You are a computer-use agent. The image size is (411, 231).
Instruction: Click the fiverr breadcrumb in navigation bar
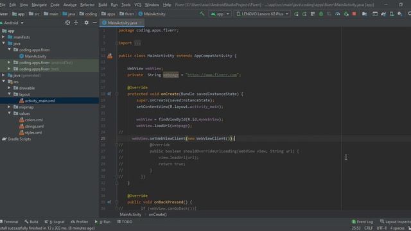[x=127, y=14]
